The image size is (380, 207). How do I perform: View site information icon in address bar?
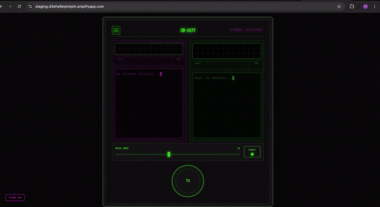[30, 6]
